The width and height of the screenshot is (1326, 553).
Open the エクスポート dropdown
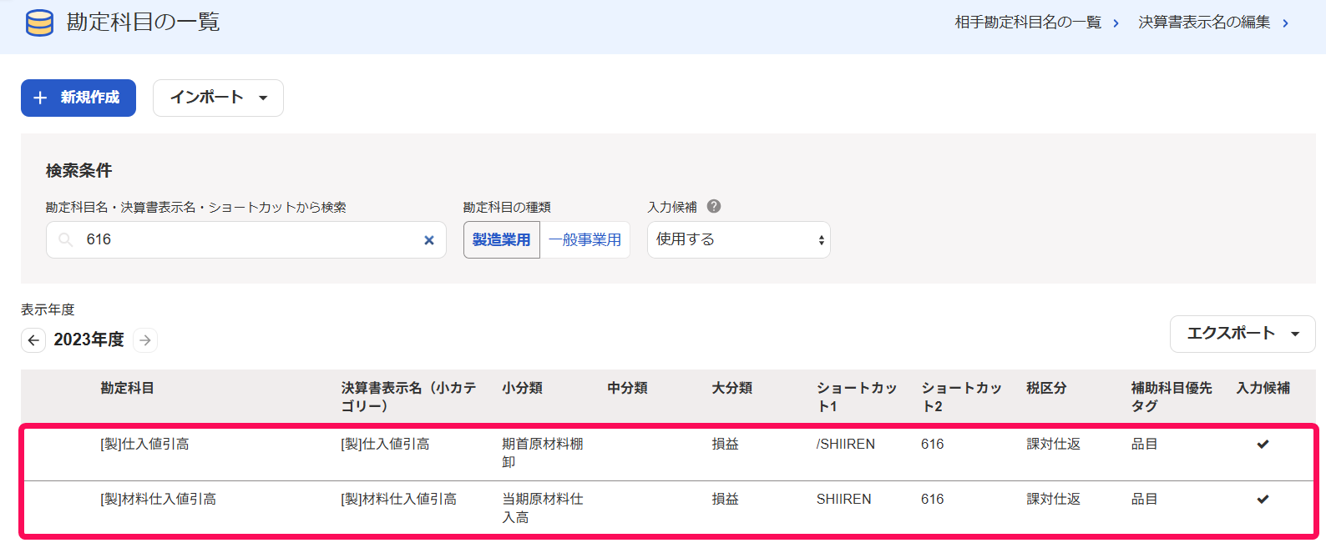(1242, 334)
